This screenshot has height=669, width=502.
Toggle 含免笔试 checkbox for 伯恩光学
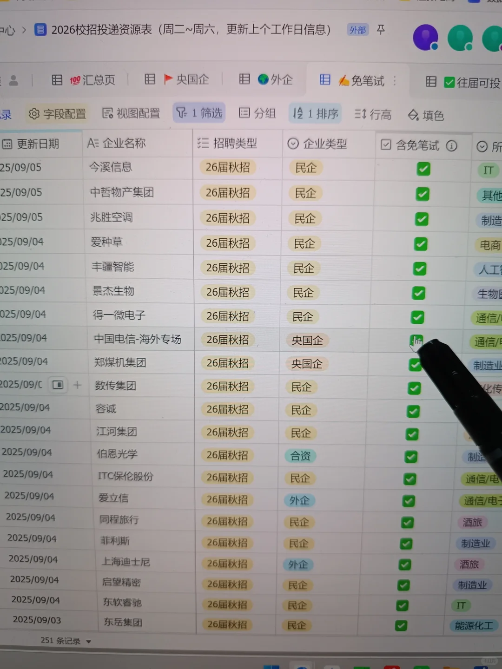[411, 457]
